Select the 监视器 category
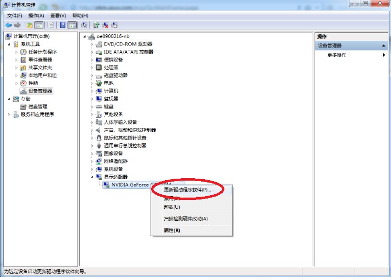Viewport: 391px width, 277px height. coord(111,99)
